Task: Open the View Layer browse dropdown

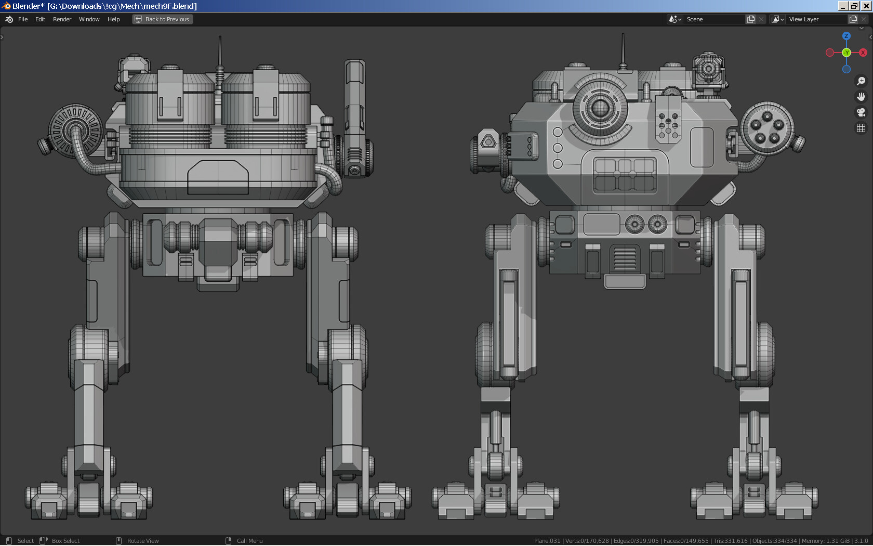Action: (777, 19)
